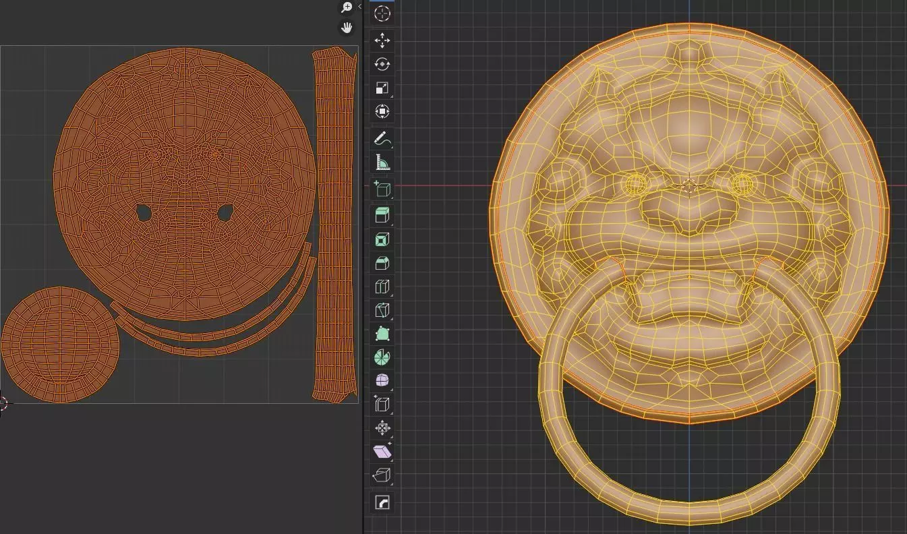
Task: Select the Inset Faces tool
Action: tap(382, 239)
